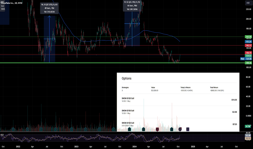
Task: Open the earnings E marker near February 2024
Action: 143,129
